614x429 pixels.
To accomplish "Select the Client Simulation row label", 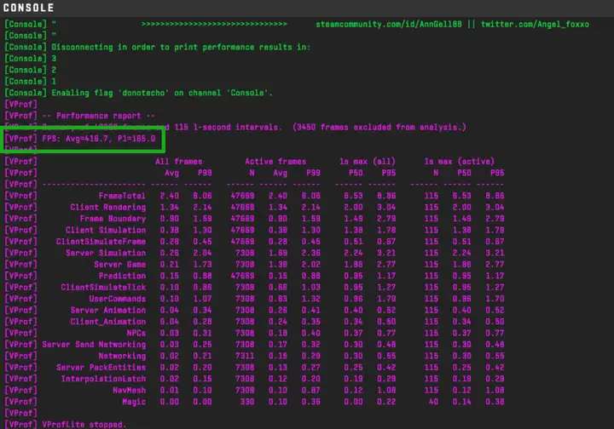I will coord(106,230).
